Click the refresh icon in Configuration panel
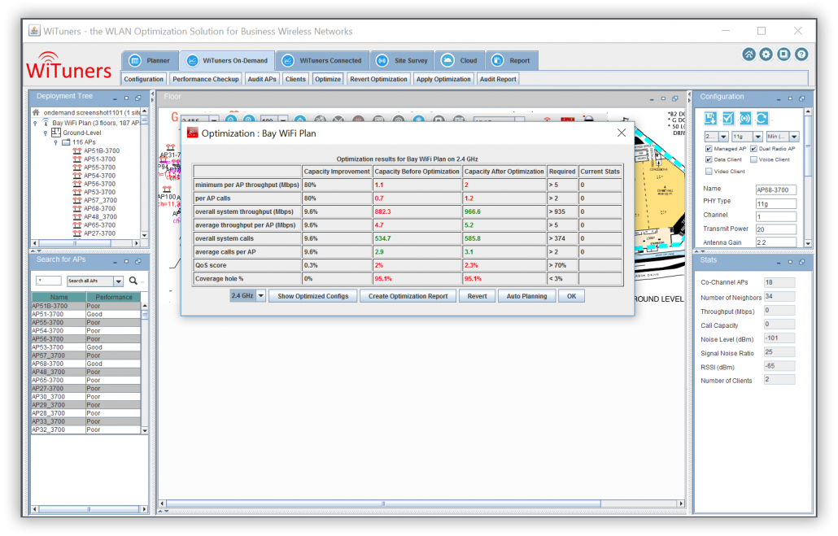This screenshot has height=536, width=838. tap(762, 118)
